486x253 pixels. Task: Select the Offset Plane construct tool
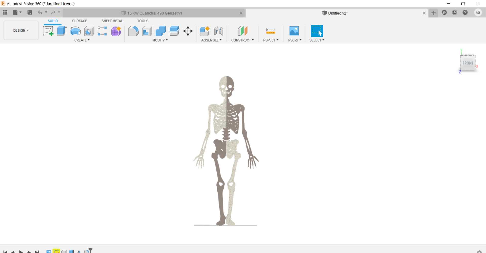[242, 31]
